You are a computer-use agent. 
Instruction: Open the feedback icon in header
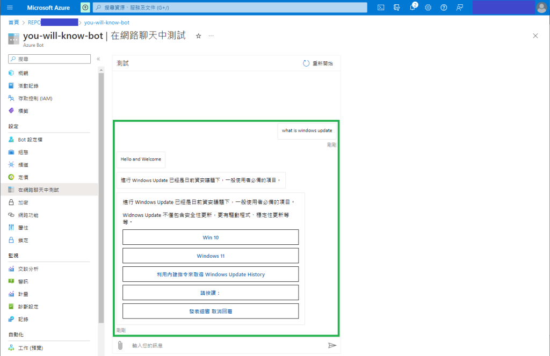coord(459,8)
